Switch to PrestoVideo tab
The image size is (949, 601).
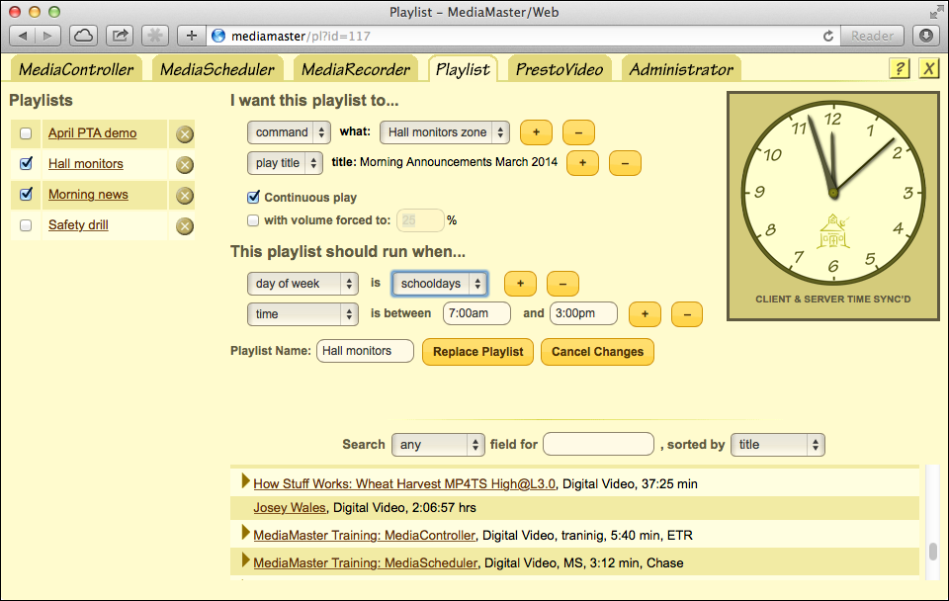[x=560, y=69]
